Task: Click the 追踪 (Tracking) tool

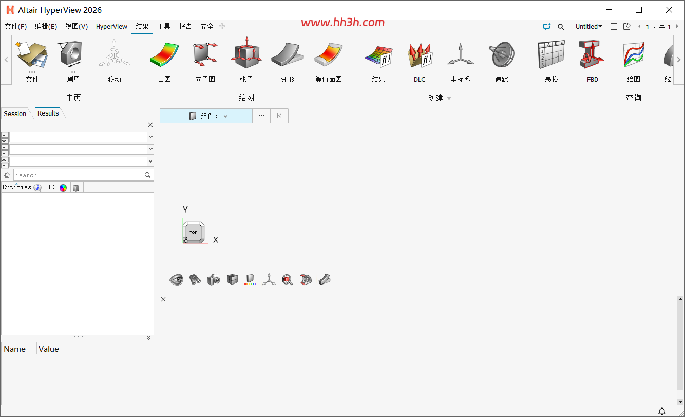Action: click(x=502, y=62)
